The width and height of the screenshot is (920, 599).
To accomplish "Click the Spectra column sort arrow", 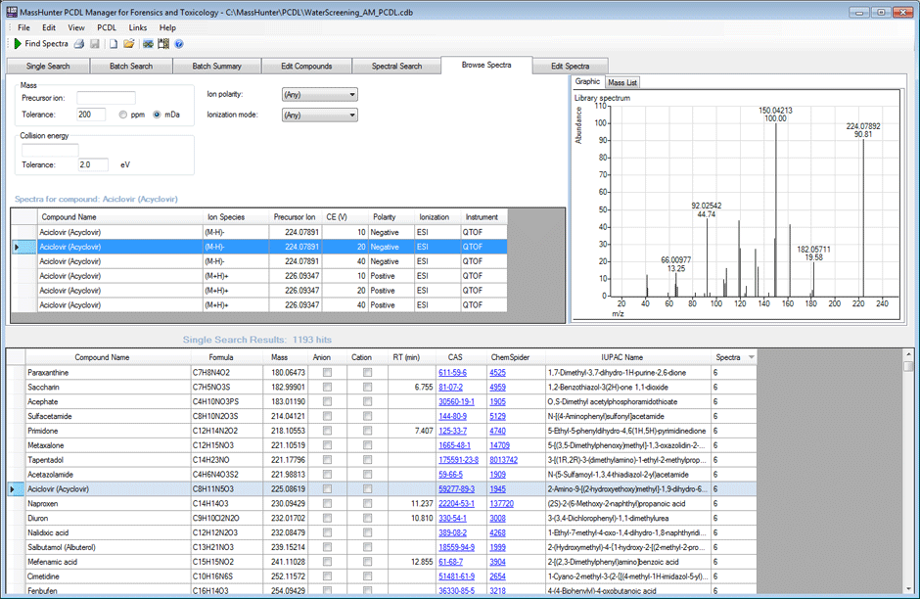I will (x=751, y=358).
